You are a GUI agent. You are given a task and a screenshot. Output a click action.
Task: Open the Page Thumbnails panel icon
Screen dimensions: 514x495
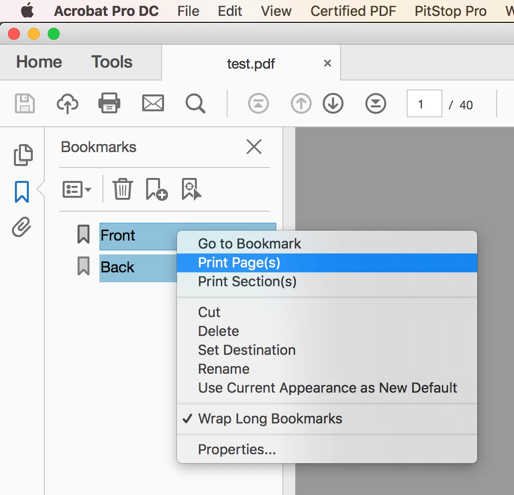pyautogui.click(x=23, y=155)
